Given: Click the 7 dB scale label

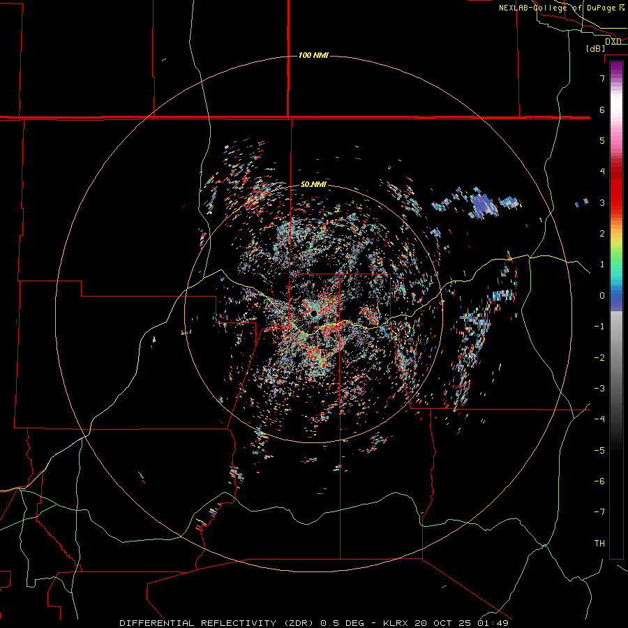Looking at the screenshot, I should click(x=602, y=78).
